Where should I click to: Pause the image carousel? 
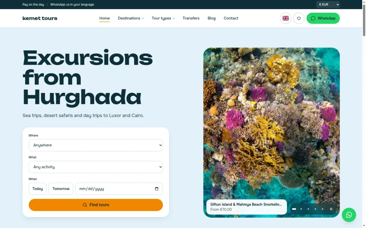pyautogui.click(x=331, y=209)
